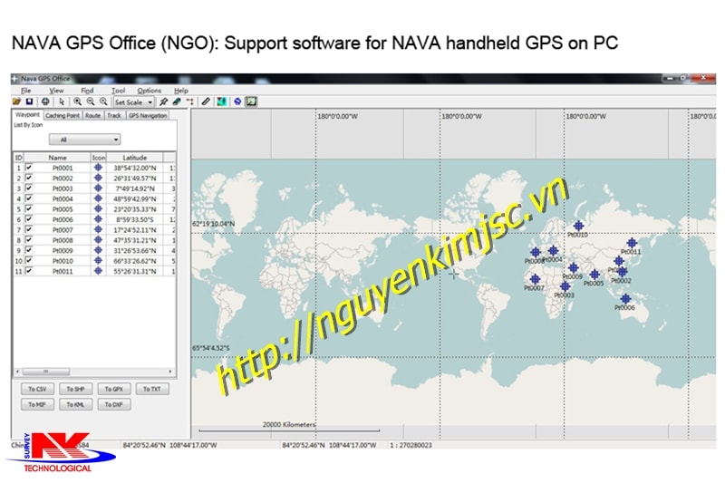Image resolution: width=725 pixels, height=483 pixels.
Task: Click the open folder toolbar icon
Action: point(16,101)
